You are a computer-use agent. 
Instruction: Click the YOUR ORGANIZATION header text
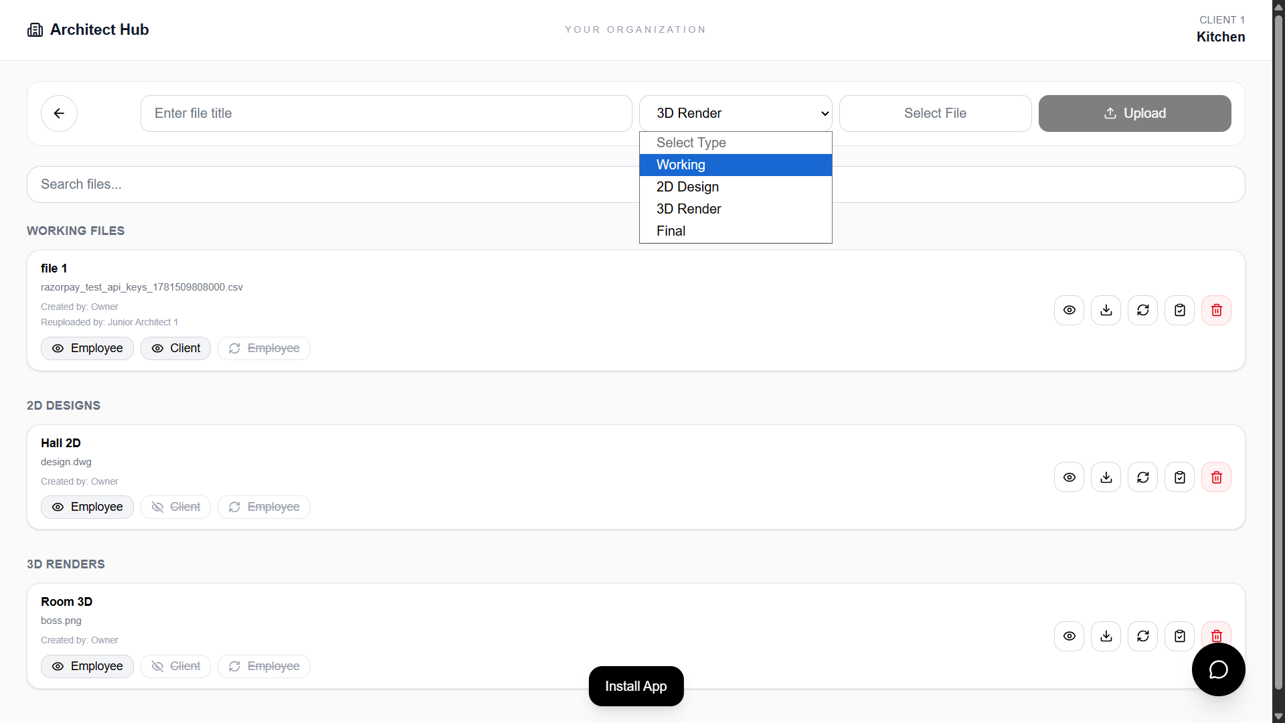pos(636,29)
